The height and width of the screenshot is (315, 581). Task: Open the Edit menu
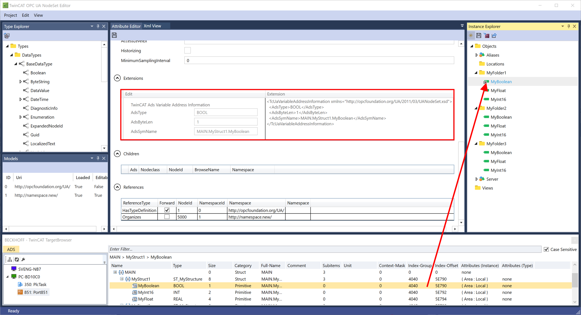(26, 15)
